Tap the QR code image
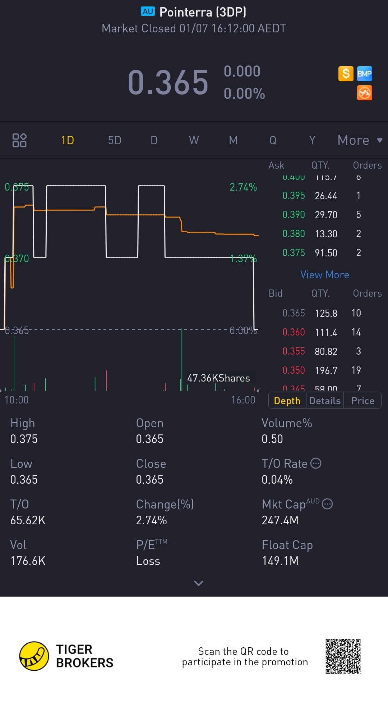Screen dimensions: 388x716 coord(343,656)
